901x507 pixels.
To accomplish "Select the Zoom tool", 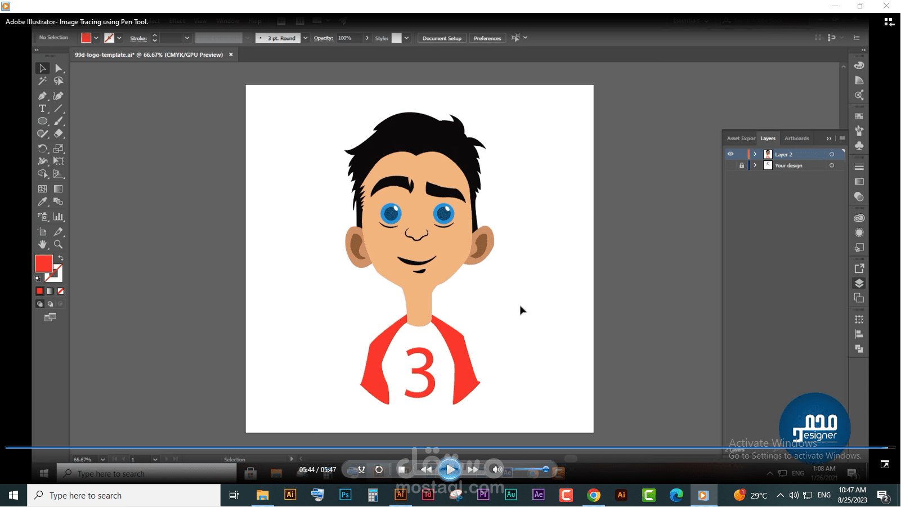I will click(59, 244).
